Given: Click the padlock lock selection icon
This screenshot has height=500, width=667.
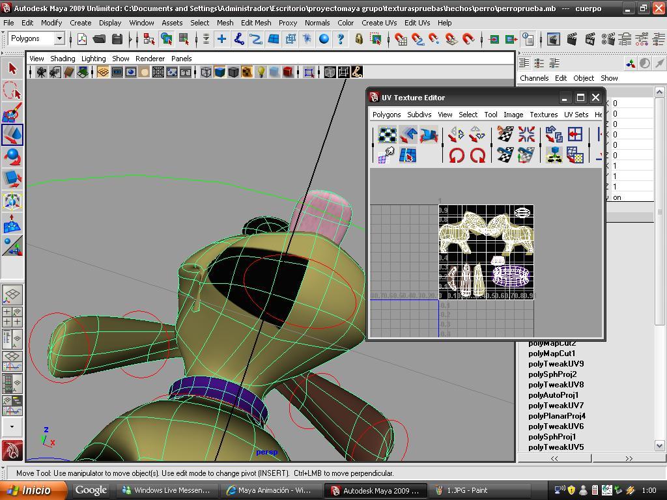Looking at the screenshot, I should pos(358,39).
